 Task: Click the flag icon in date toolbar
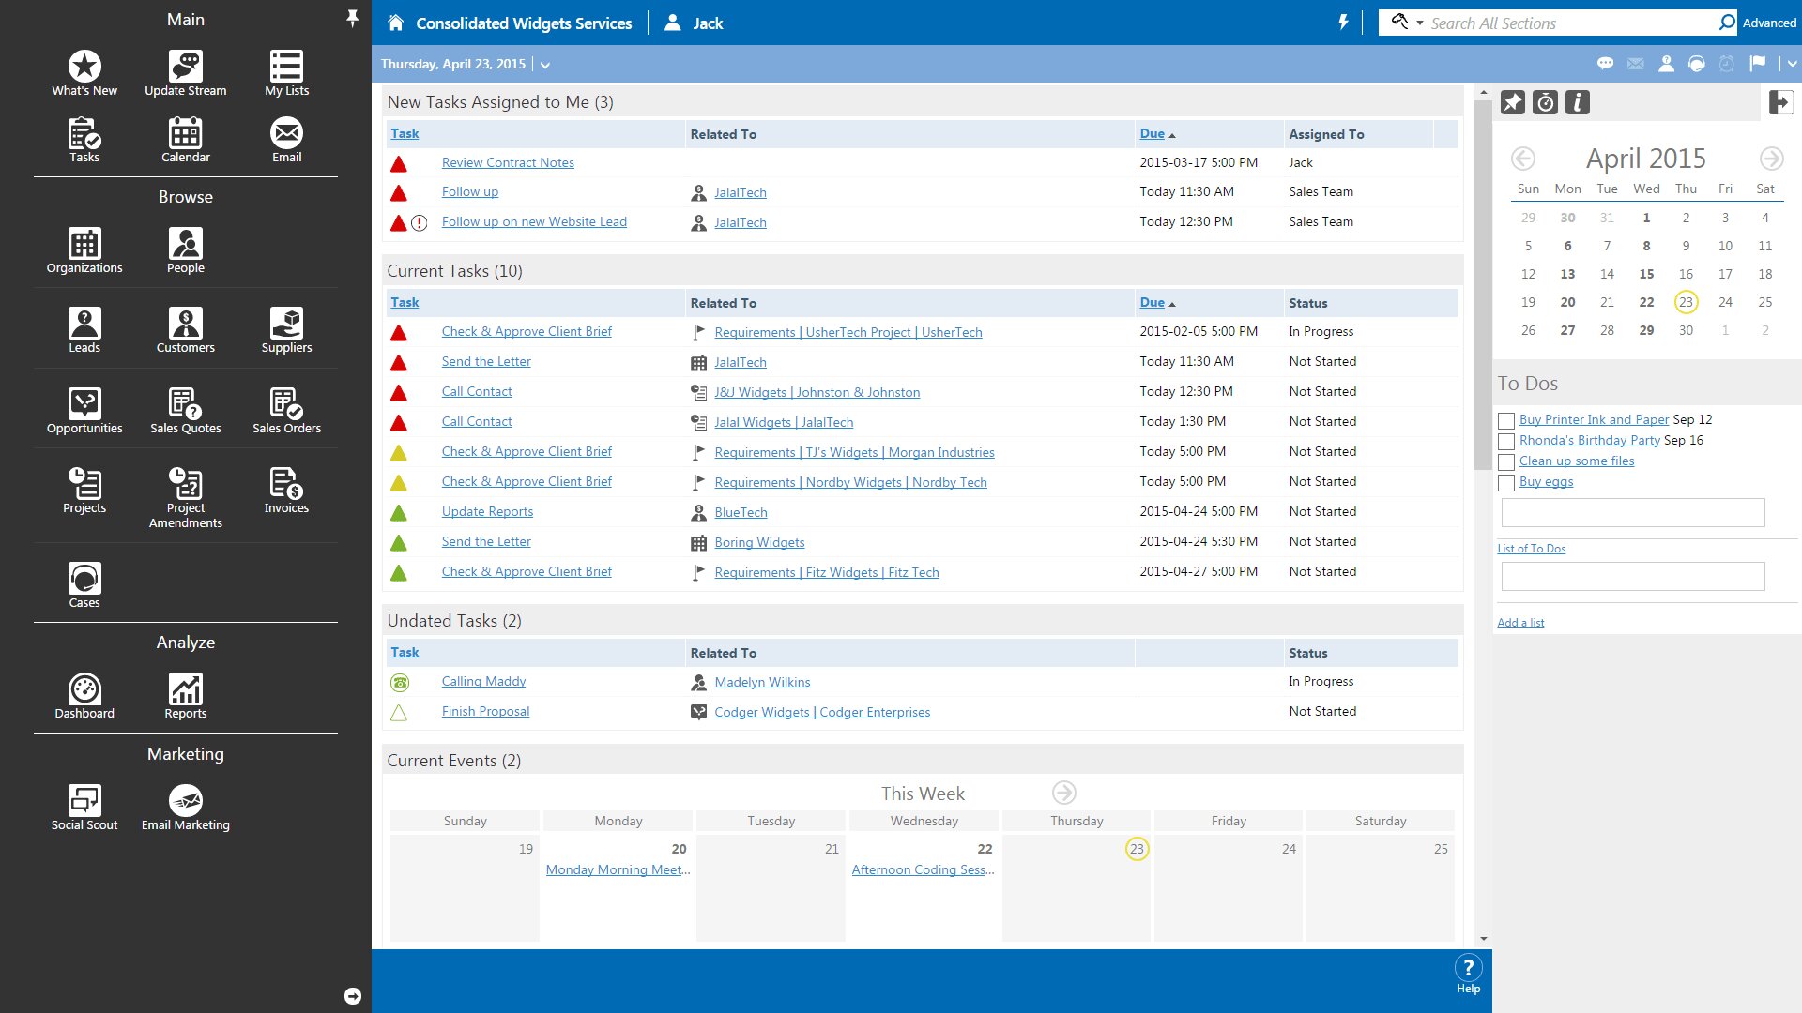tap(1757, 64)
